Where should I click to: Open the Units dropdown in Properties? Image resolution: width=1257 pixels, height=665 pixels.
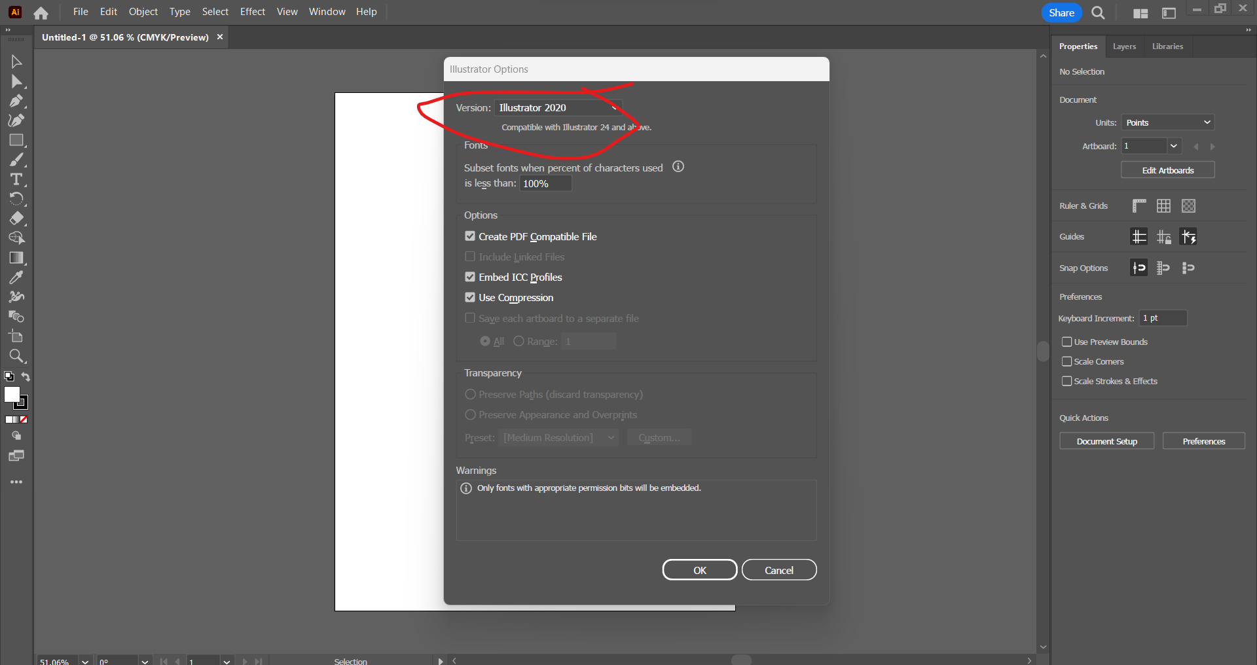[1167, 122]
